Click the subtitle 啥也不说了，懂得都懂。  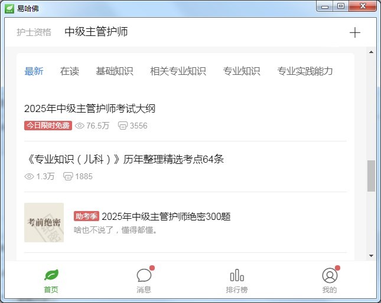point(115,230)
